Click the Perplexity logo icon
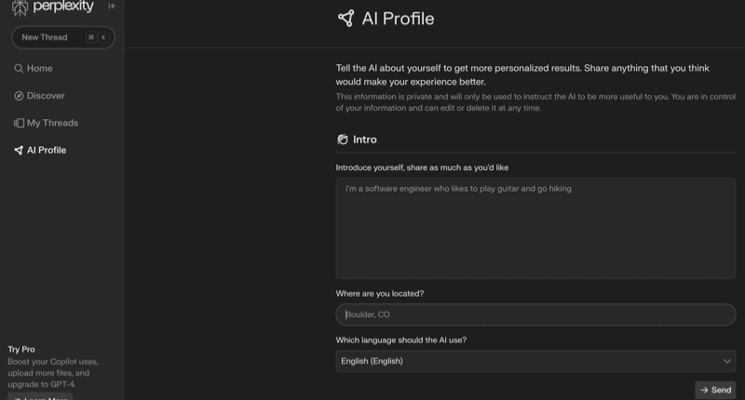 coord(20,7)
